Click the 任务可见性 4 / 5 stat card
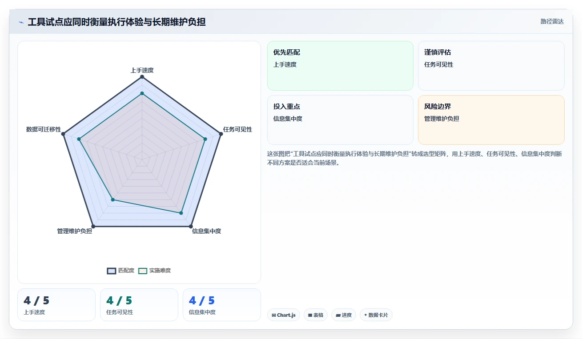Image resolution: width=582 pixels, height=339 pixels. [x=139, y=305]
